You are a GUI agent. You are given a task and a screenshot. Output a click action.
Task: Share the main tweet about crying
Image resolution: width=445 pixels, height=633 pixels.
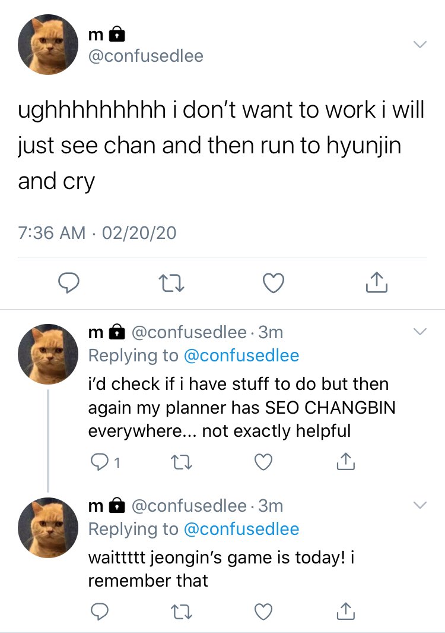click(377, 284)
